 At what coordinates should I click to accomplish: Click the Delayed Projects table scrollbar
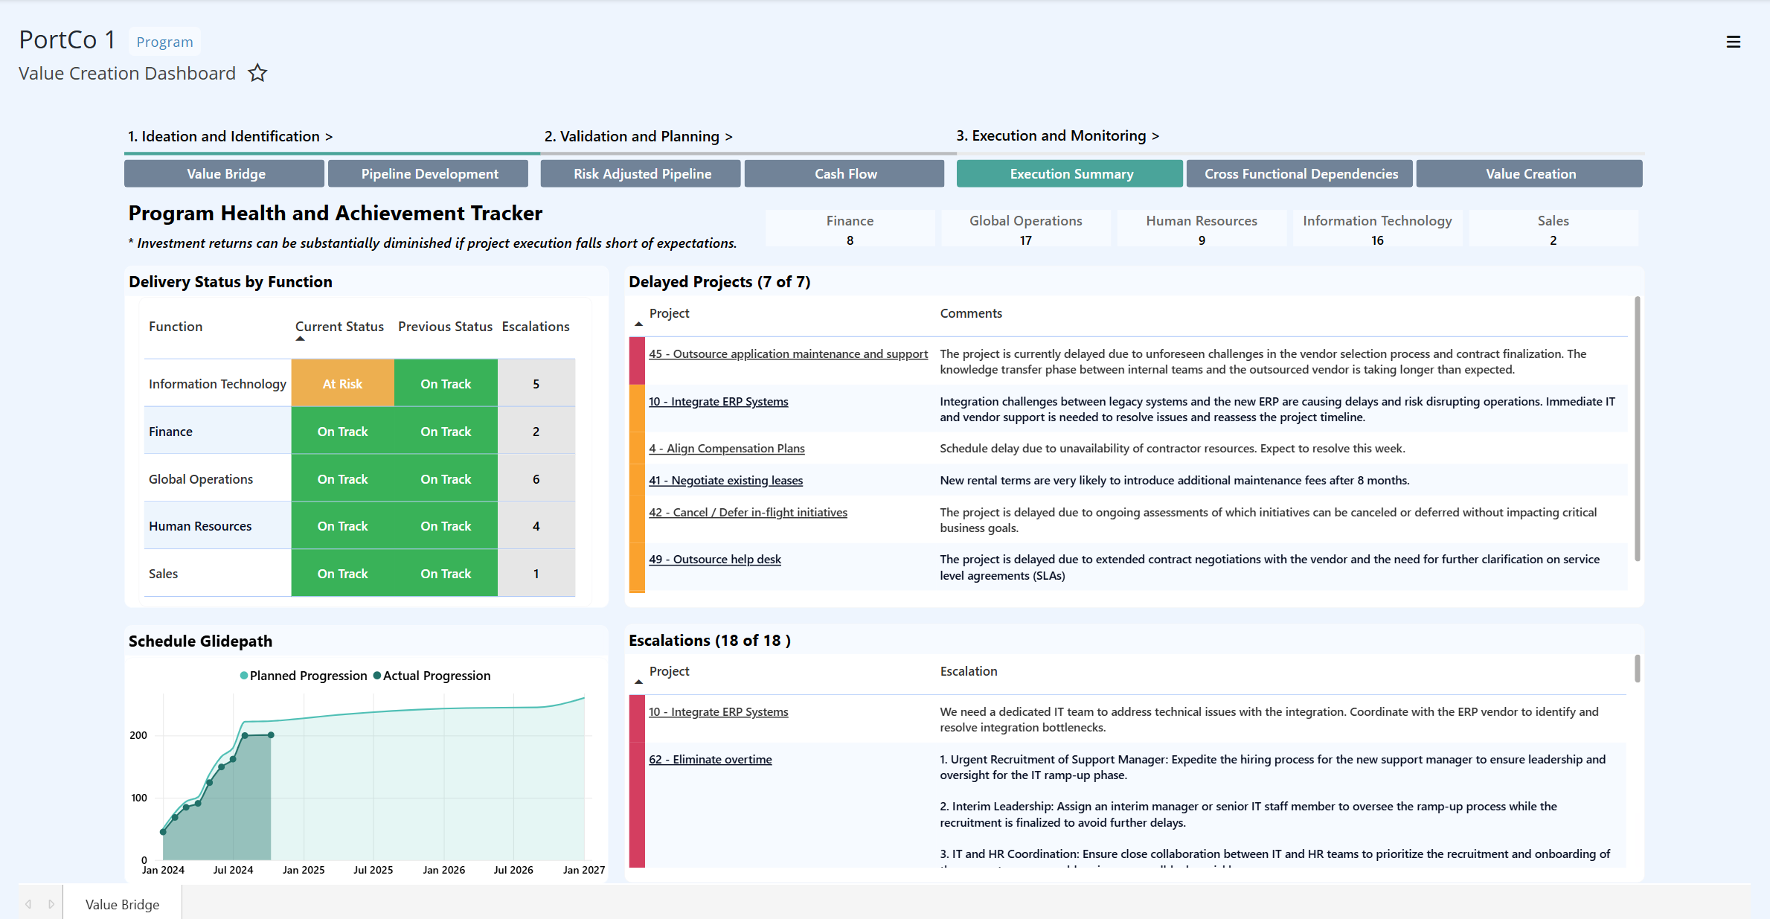1637,429
